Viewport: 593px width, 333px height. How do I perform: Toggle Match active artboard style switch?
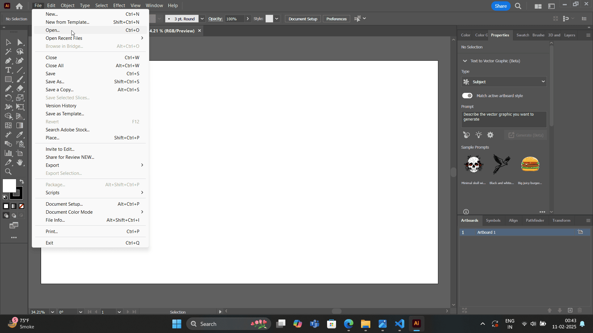(467, 96)
